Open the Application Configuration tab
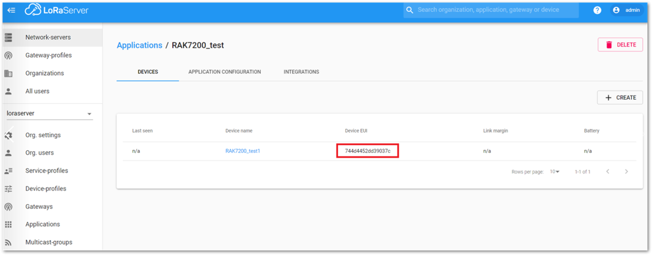Viewport: 652px width, 255px height. (224, 72)
